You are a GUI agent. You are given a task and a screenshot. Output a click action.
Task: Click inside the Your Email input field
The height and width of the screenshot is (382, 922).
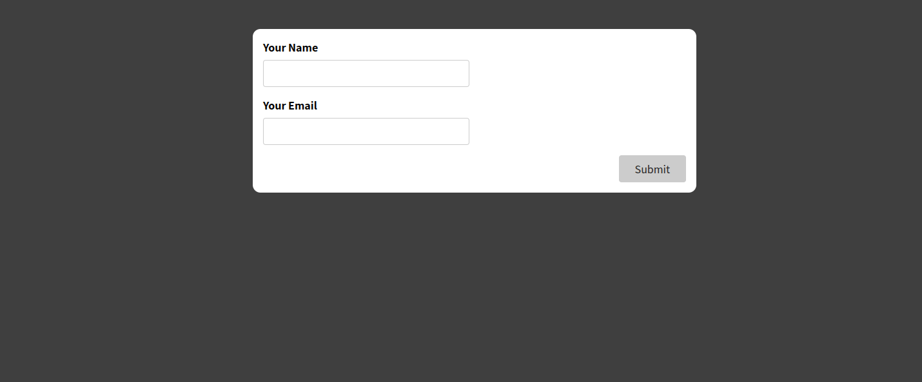[366, 131]
